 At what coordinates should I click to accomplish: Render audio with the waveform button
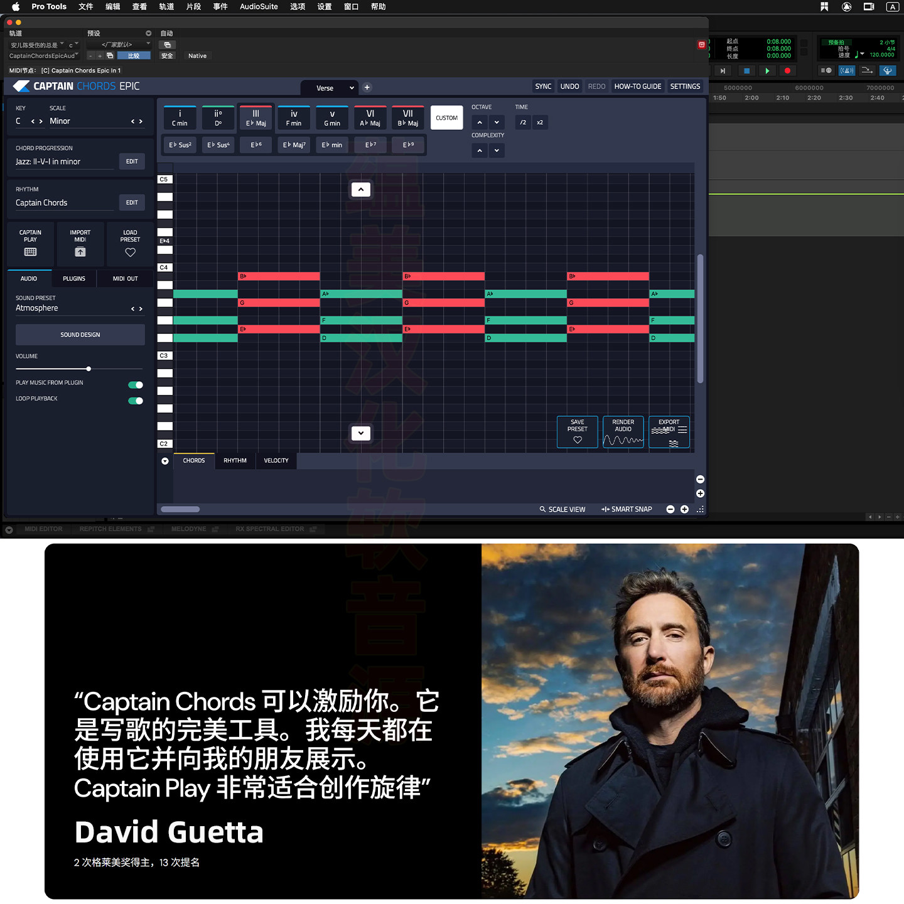tap(623, 432)
